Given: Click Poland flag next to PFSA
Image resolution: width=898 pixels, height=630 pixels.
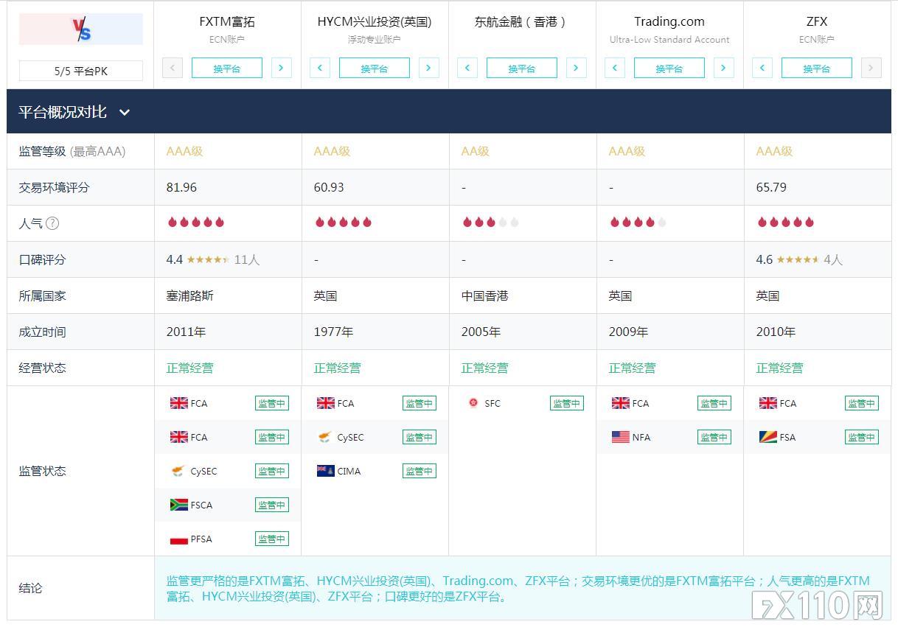Looking at the screenshot, I should (179, 539).
